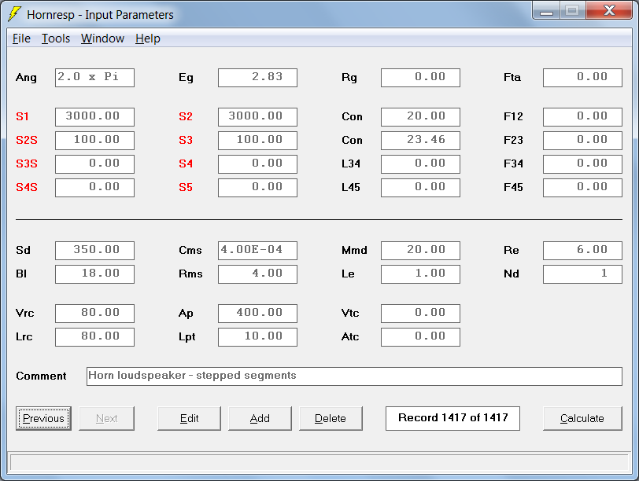
Task: Click the L45 input field
Action: pos(420,188)
